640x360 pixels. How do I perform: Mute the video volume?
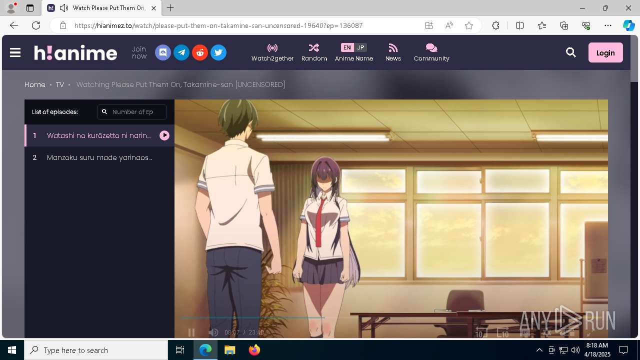(x=213, y=332)
